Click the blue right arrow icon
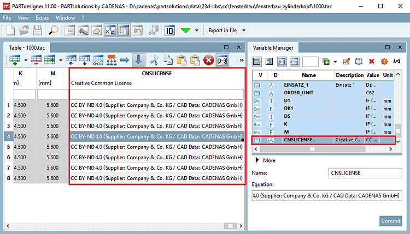The image size is (410, 234). (125, 60)
